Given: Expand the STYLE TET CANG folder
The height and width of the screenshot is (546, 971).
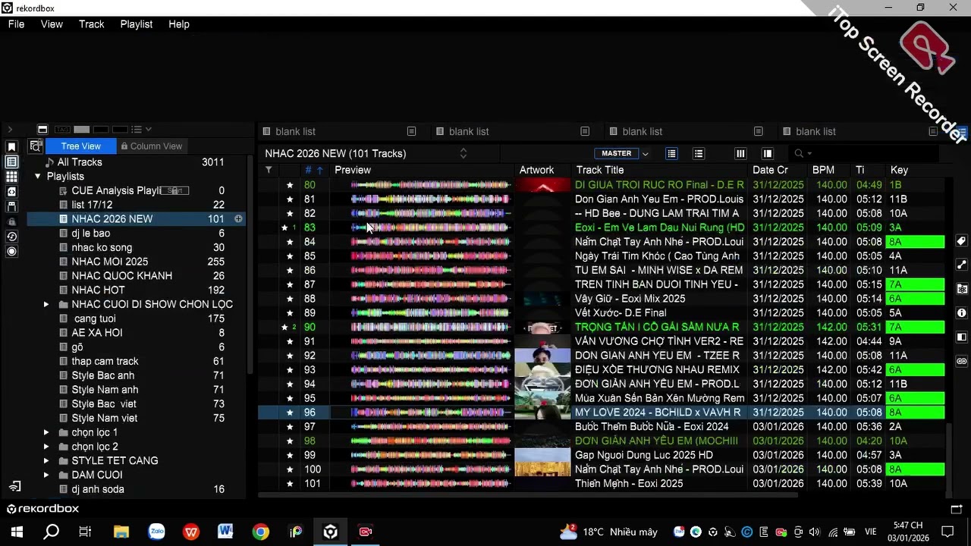Looking at the screenshot, I should click(46, 461).
